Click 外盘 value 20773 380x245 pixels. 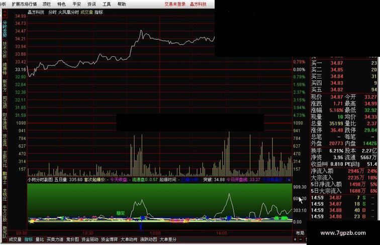[336, 143]
